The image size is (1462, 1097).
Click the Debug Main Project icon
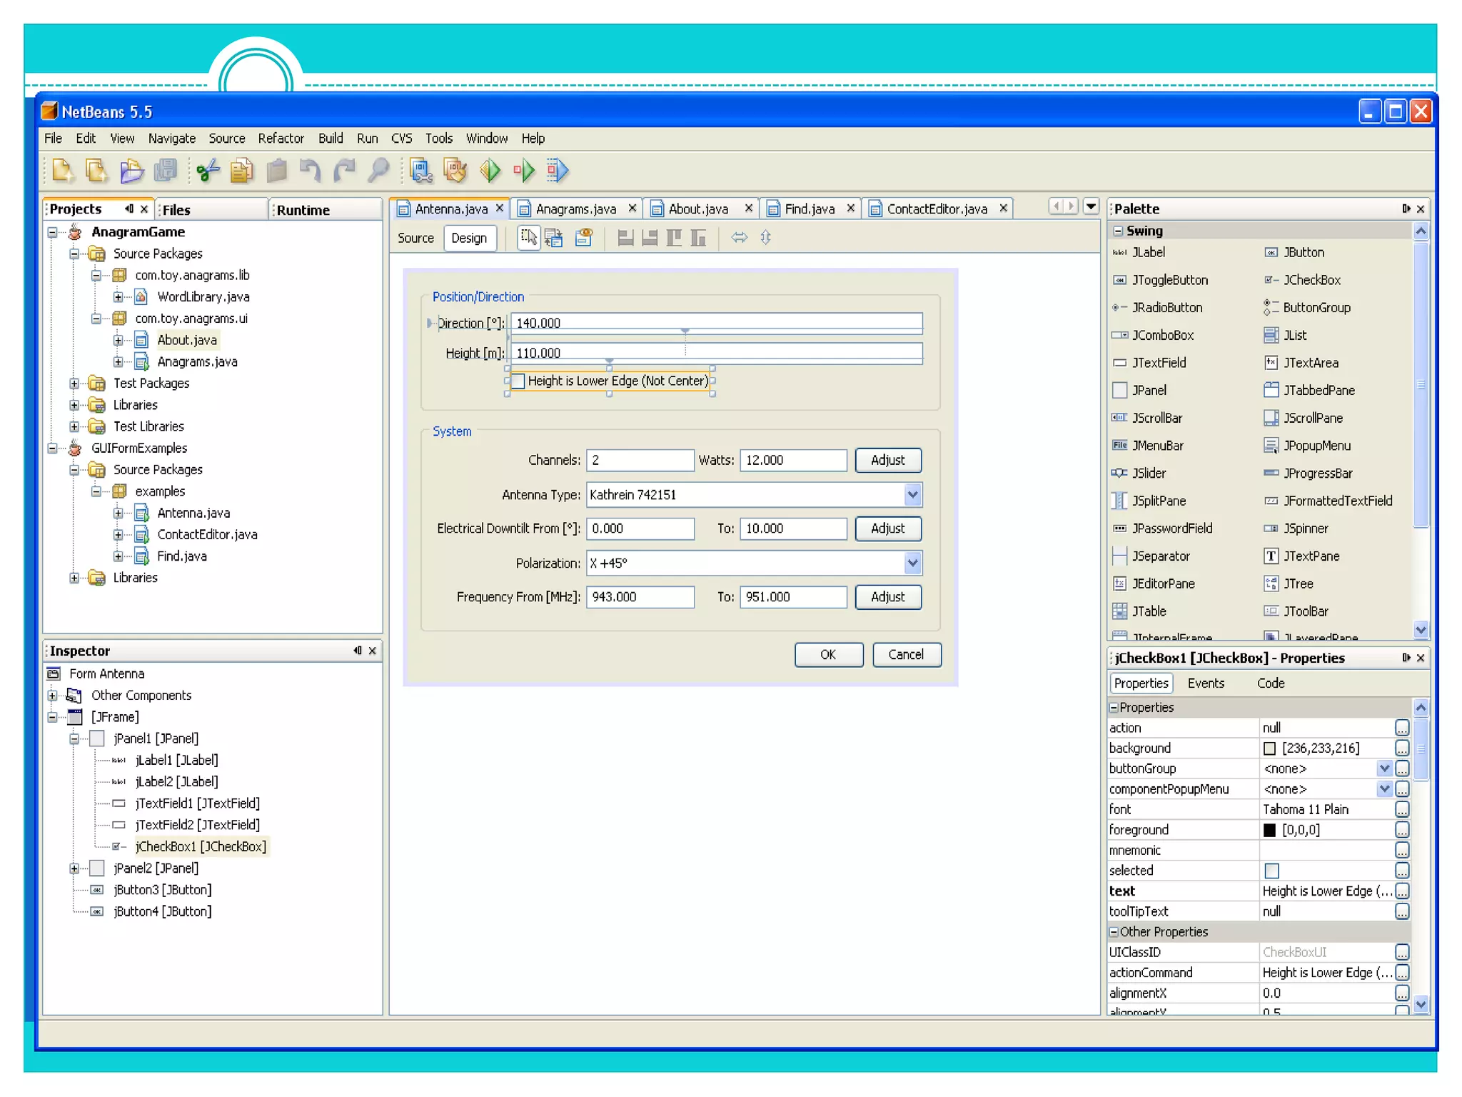coord(524,171)
